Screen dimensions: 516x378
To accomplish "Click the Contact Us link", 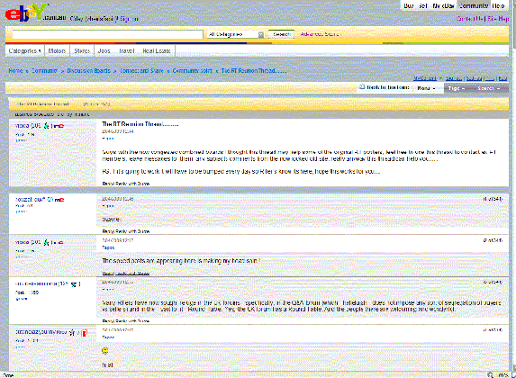I will [x=470, y=19].
